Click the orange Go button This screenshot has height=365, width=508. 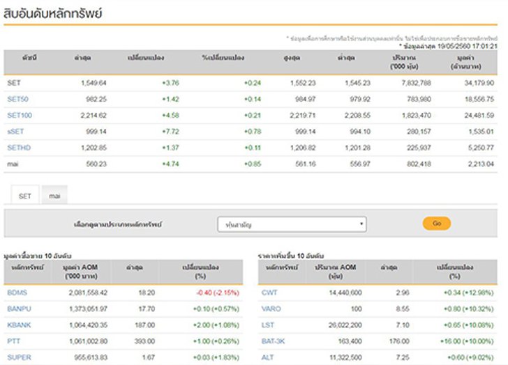coord(437,224)
